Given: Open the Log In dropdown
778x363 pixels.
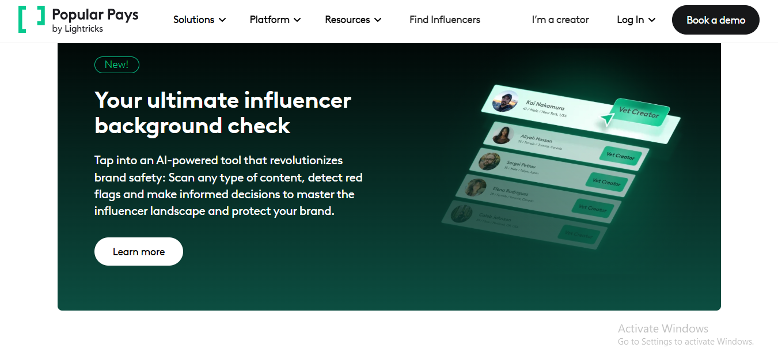Looking at the screenshot, I should tap(636, 20).
